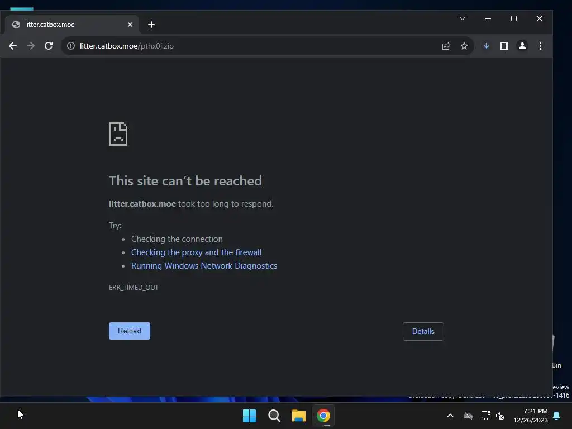Screen dimensions: 572x429
Task: Click the sad page error icon
Action: [118, 134]
